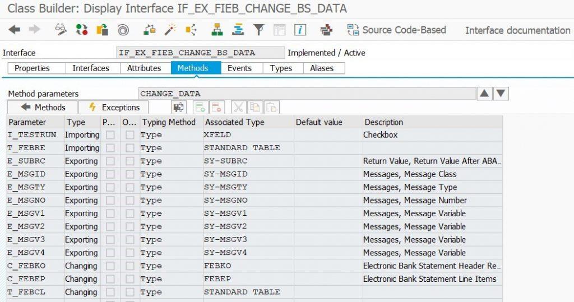Image resolution: width=574 pixels, height=302 pixels.
Task: Click the Activate magic wand icon
Action: [x=170, y=29]
